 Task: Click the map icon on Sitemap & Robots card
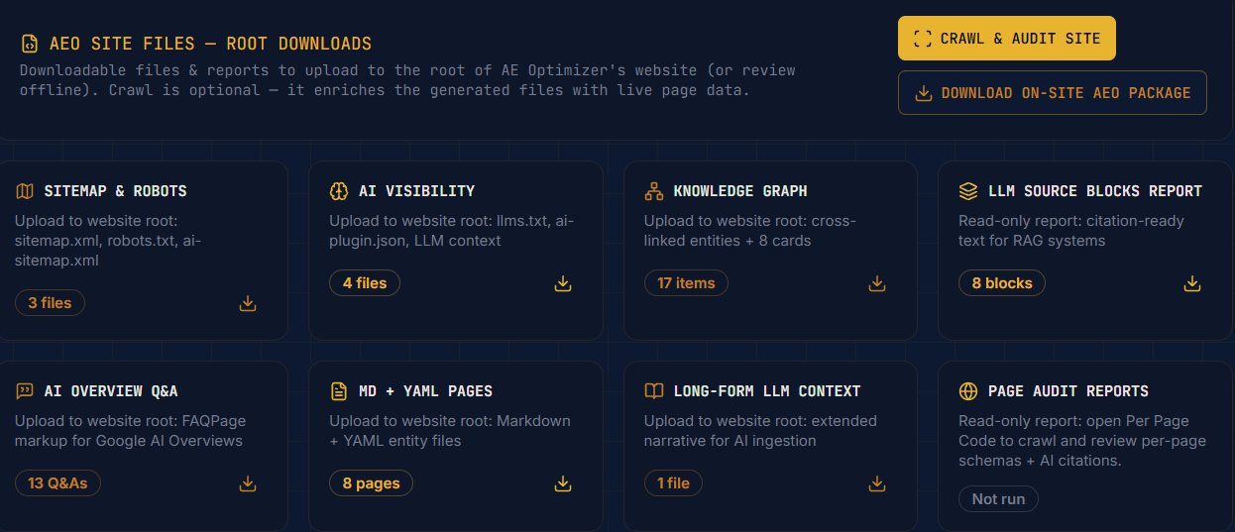(25, 190)
